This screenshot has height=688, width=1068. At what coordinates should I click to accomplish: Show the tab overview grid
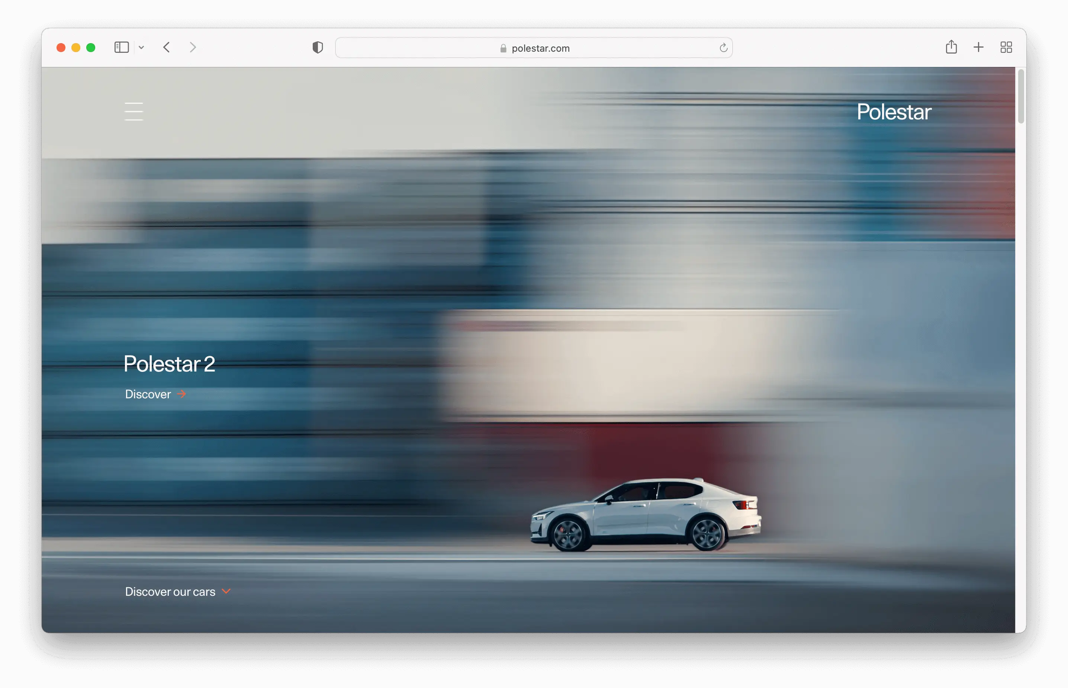(x=1006, y=47)
